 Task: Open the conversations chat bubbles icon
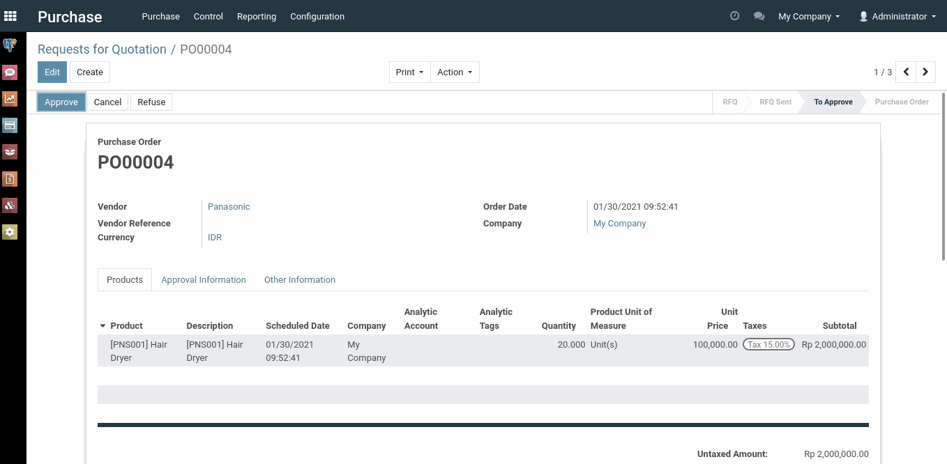coord(759,16)
